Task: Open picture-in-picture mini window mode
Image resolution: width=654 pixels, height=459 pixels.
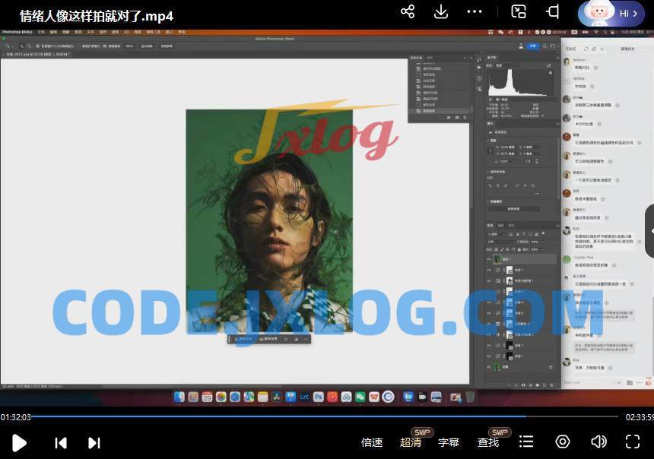Action: [x=519, y=11]
